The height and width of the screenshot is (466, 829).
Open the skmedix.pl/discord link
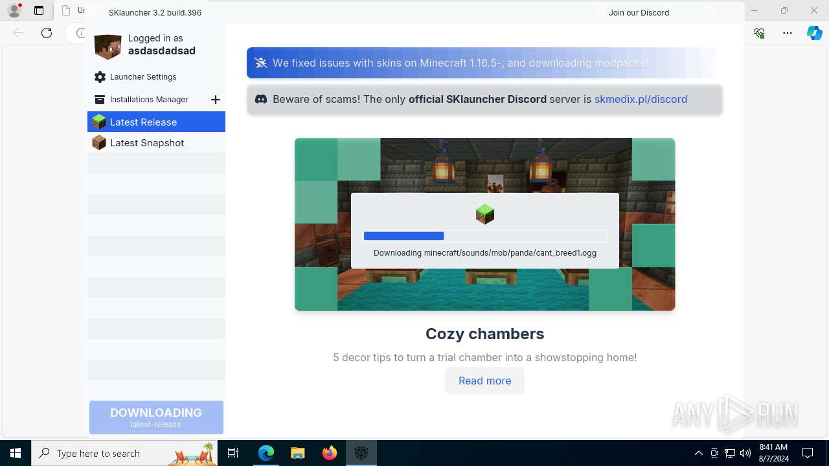pyautogui.click(x=641, y=99)
